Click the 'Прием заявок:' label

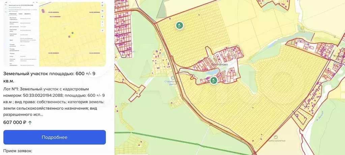click(x=18, y=151)
